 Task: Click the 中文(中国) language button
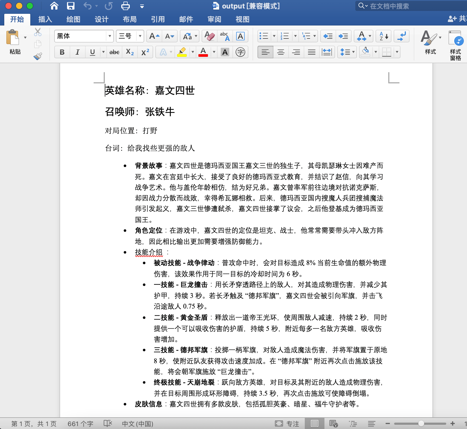[137, 424]
